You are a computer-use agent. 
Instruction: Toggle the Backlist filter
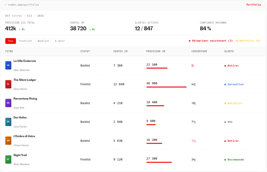(43, 41)
